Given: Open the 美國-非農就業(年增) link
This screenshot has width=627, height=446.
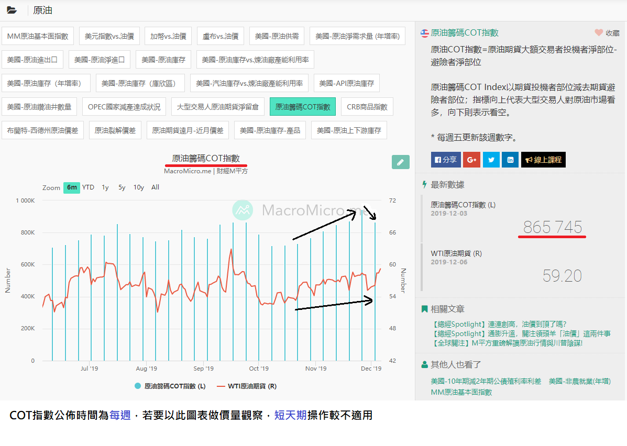Looking at the screenshot, I should 579,381.
